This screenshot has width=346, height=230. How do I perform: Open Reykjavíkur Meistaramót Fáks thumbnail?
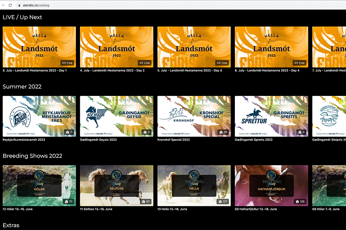[39, 116]
